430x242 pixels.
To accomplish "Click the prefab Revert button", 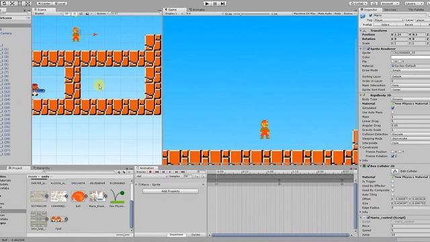I will (x=409, y=25).
